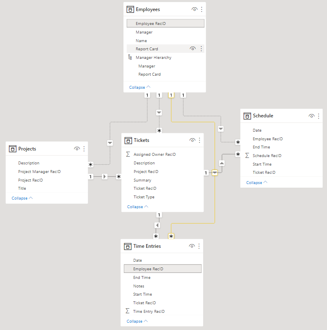327x330 pixels.
Task: Open Time Entries more options menu
Action: point(199,246)
